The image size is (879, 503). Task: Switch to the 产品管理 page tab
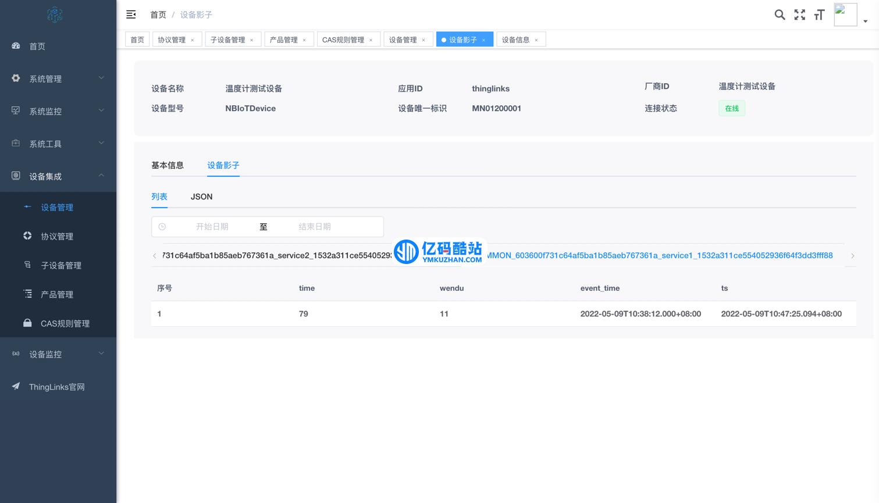[x=283, y=40]
